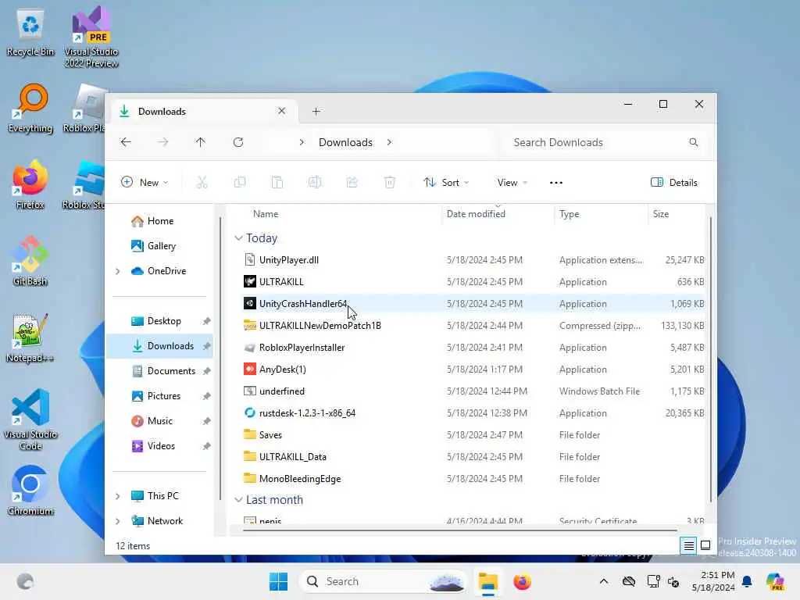Image resolution: width=800 pixels, height=600 pixels.
Task: Open the View dropdown
Action: (512, 182)
